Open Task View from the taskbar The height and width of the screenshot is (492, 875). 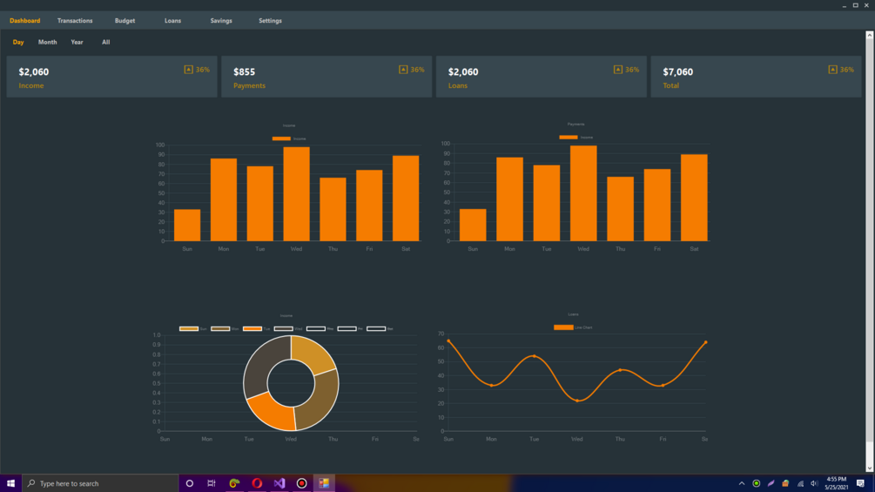point(212,483)
